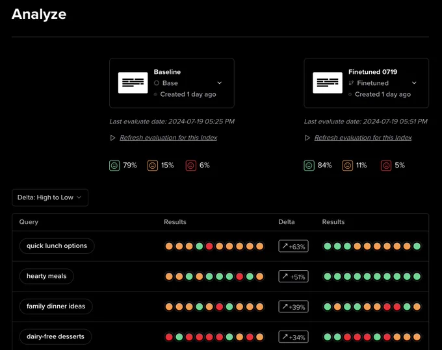Click the Finetuned 0719 last evaluate date text
The height and width of the screenshot is (350, 442).
(365, 121)
